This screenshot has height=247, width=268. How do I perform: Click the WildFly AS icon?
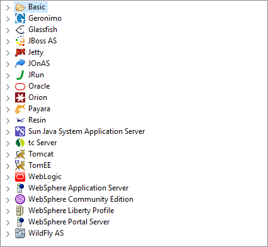[20, 233]
